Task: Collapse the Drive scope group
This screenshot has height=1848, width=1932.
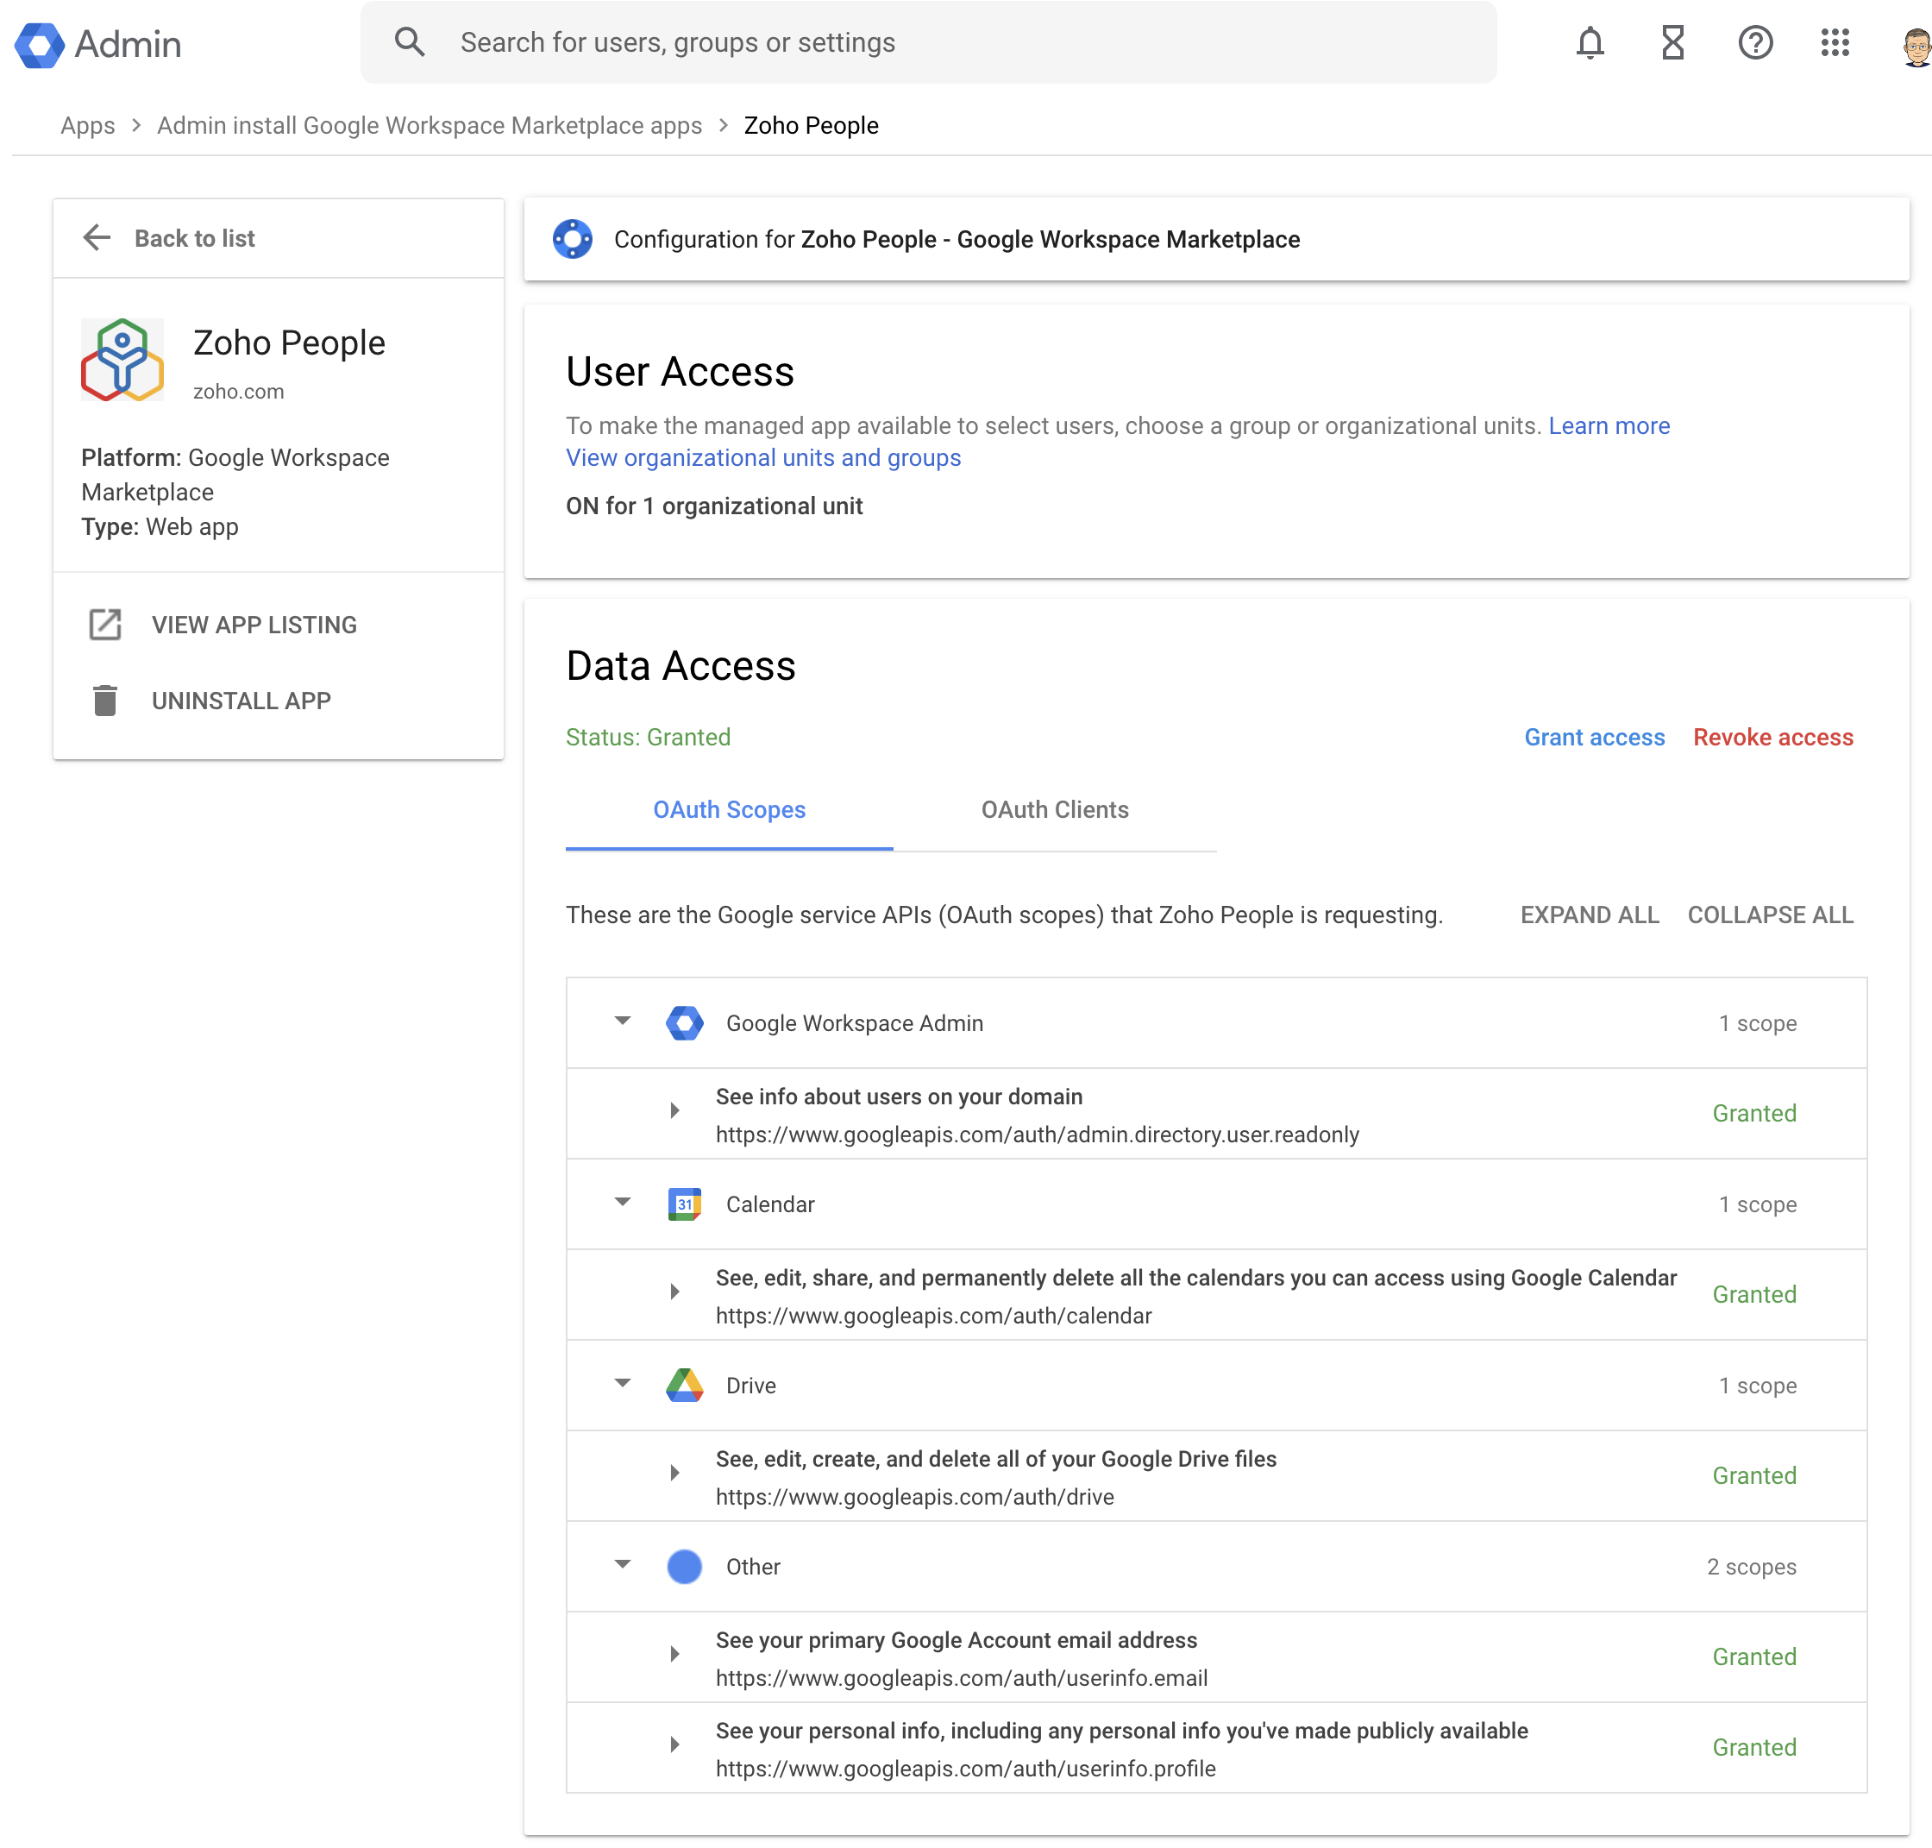Action: tap(623, 1384)
